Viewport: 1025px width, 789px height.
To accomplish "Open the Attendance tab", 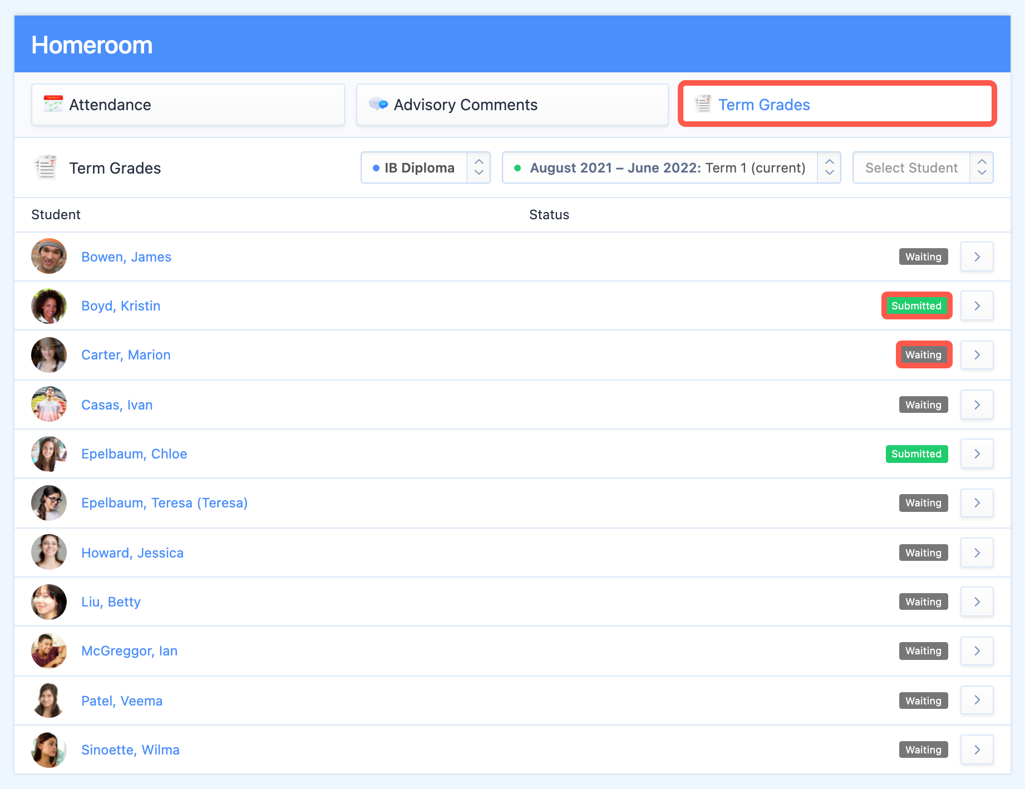I will (x=188, y=105).
